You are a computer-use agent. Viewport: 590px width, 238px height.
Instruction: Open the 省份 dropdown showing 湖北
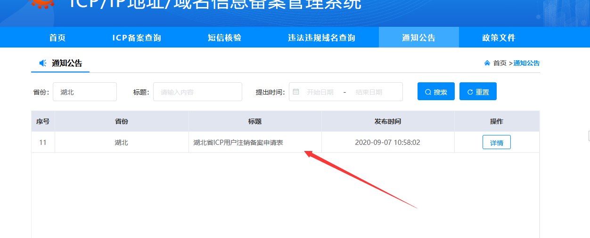(85, 92)
